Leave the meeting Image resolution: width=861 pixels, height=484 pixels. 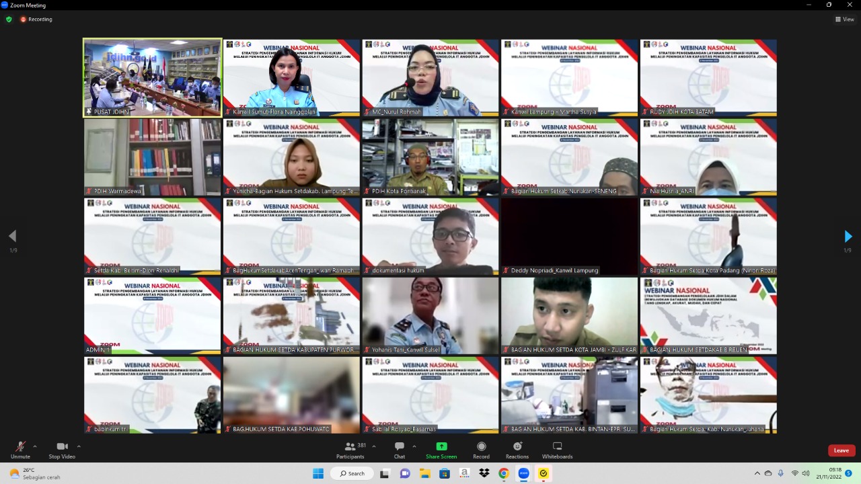(x=841, y=450)
